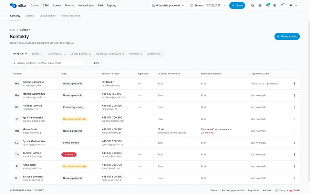The height and width of the screenshot is (194, 310).
Task: Open row menu for Anna Inglot
Action: (294, 166)
